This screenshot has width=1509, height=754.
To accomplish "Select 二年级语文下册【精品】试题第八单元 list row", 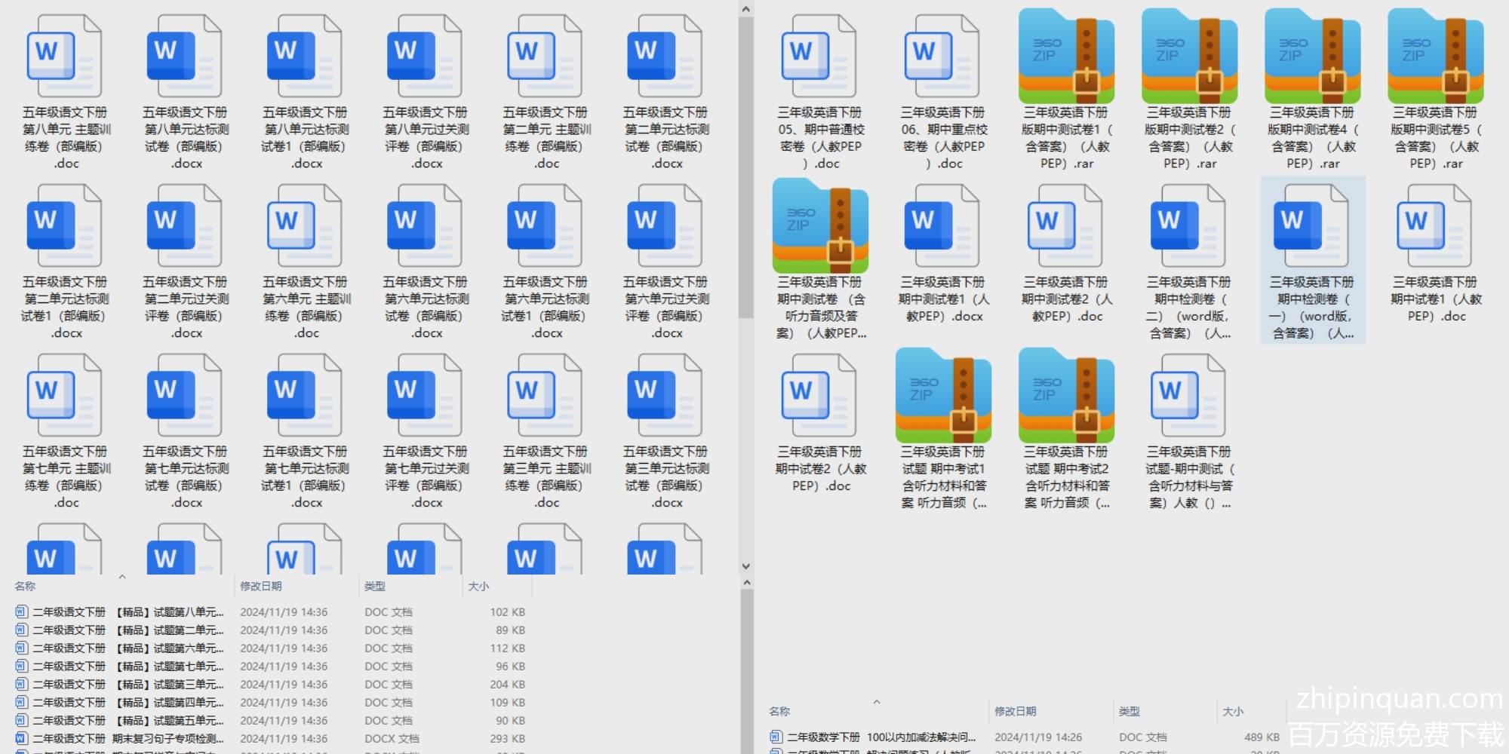I will pyautogui.click(x=128, y=612).
